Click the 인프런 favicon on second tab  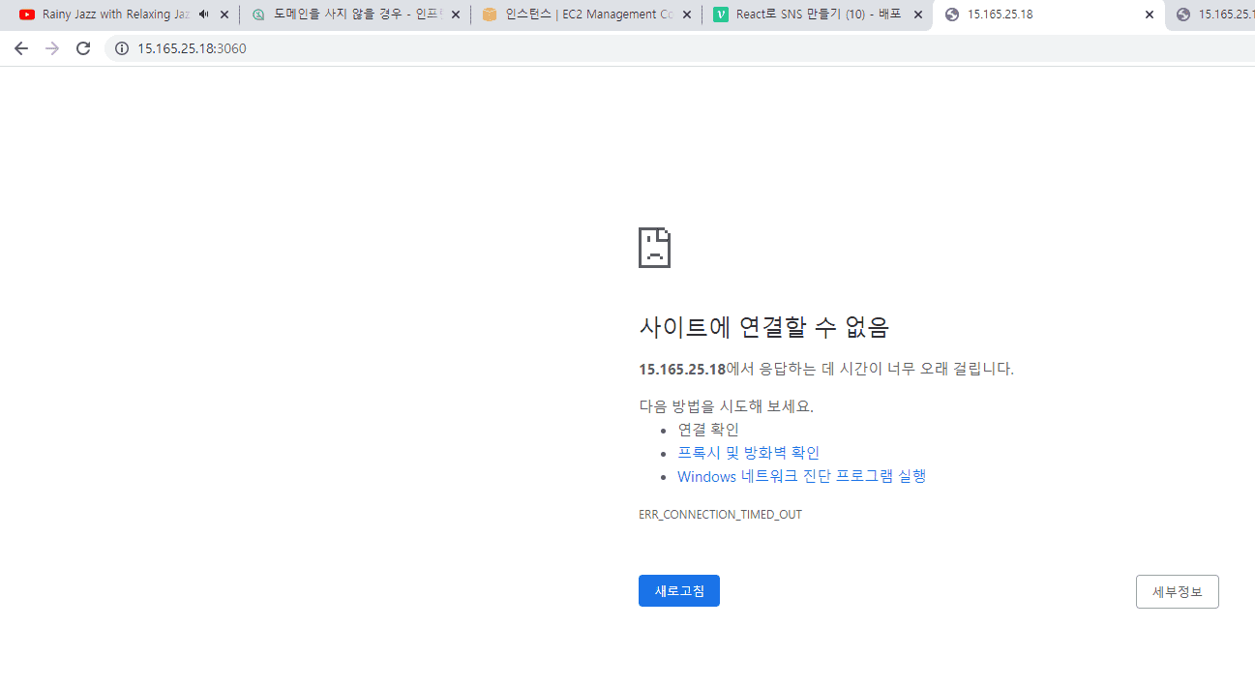(x=258, y=15)
